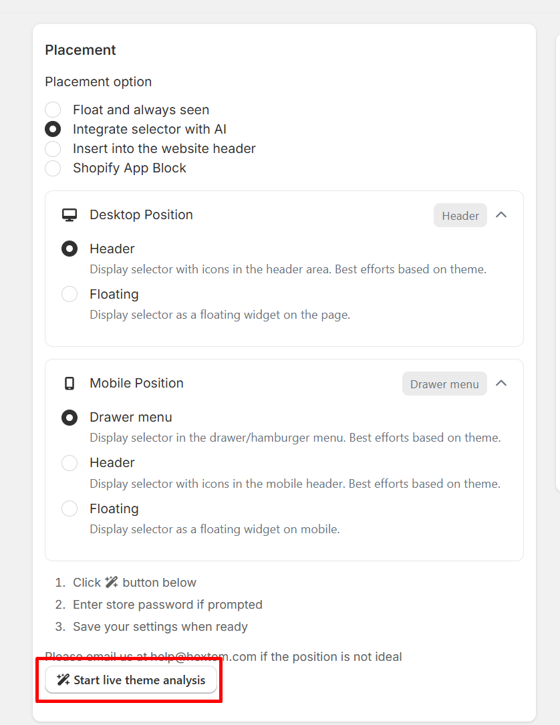Image resolution: width=560 pixels, height=725 pixels.
Task: Select mobile 'Drawer menu' radio
Action: pos(69,417)
